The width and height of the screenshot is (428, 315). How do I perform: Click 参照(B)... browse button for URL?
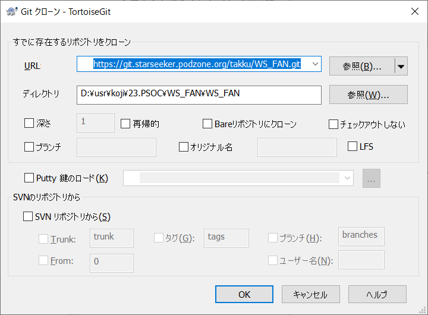[x=361, y=67]
